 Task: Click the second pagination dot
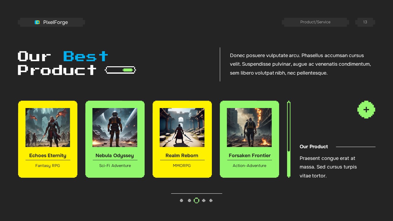[189, 200]
